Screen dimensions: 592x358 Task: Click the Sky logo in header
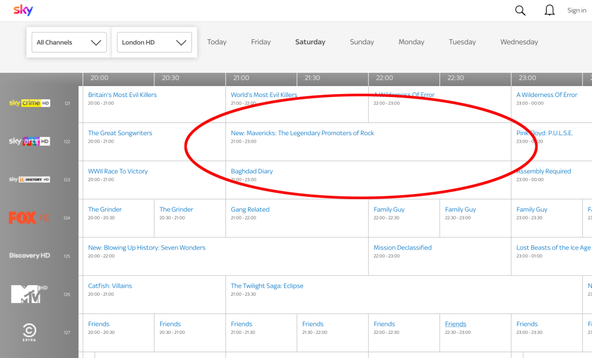point(23,10)
